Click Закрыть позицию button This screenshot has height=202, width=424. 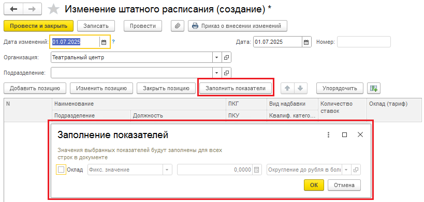pyautogui.click(x=166, y=88)
